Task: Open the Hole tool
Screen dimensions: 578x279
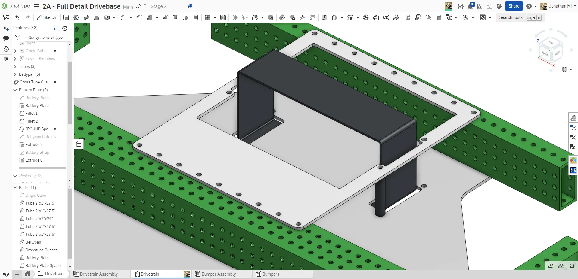Action: click(186, 17)
